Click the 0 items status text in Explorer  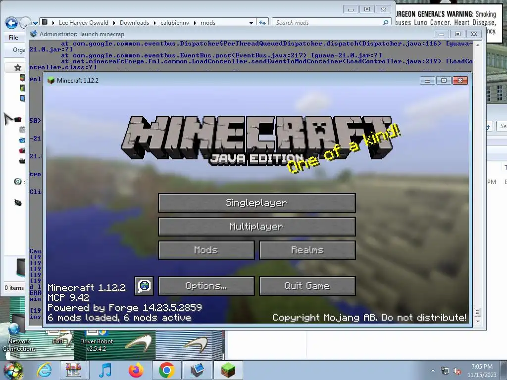pos(14,287)
